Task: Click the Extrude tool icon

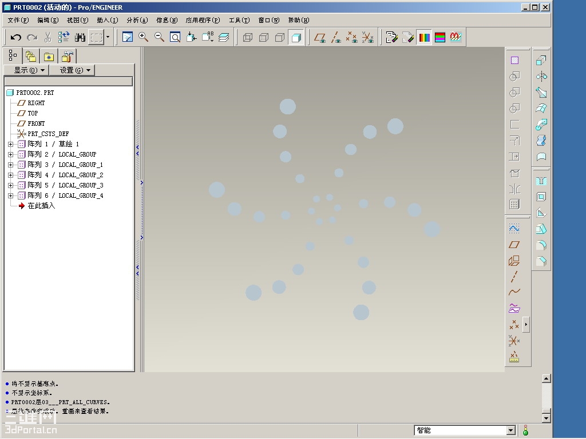Action: (541, 61)
